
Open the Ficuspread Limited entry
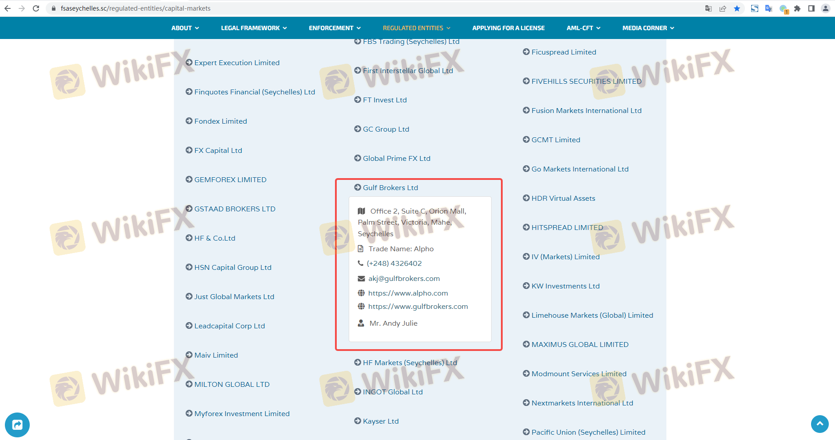[x=564, y=52]
